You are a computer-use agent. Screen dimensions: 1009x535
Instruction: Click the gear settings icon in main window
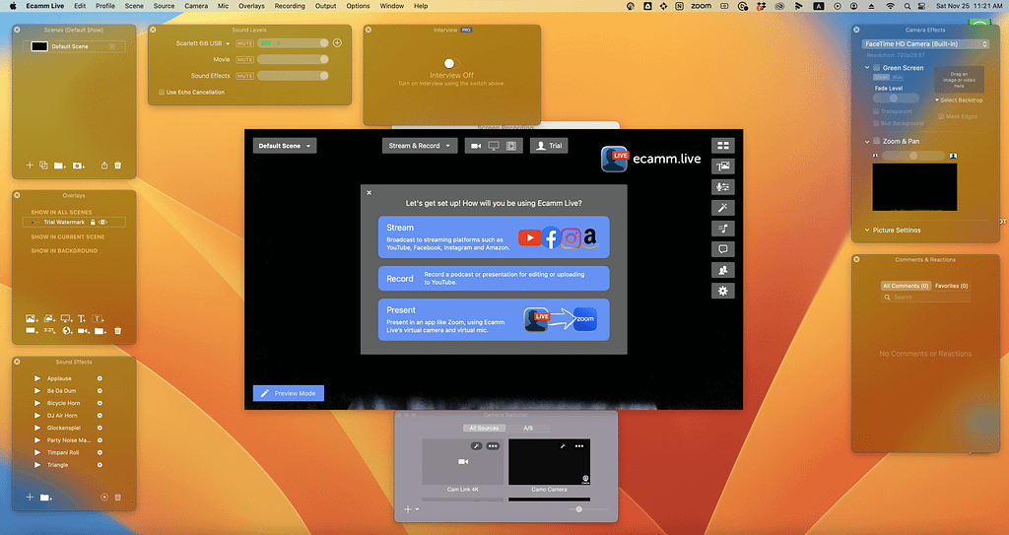[724, 291]
